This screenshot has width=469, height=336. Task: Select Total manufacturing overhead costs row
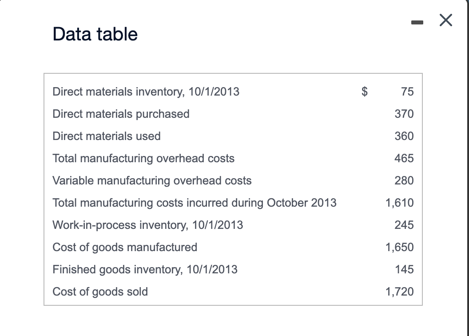143,158
